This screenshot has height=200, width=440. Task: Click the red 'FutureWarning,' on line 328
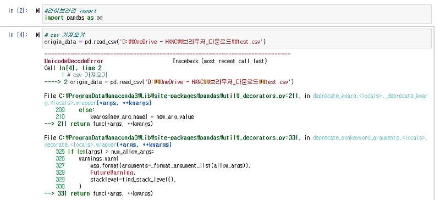click(113, 173)
